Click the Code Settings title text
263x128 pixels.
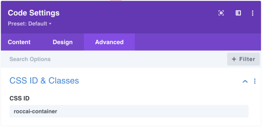[34, 13]
